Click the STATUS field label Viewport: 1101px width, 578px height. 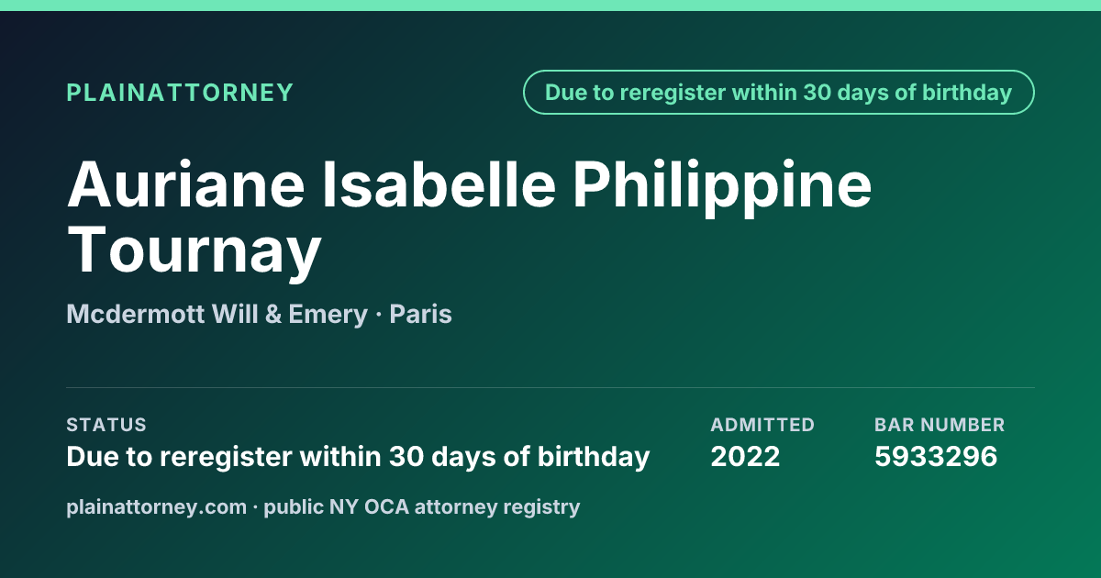pos(106,426)
